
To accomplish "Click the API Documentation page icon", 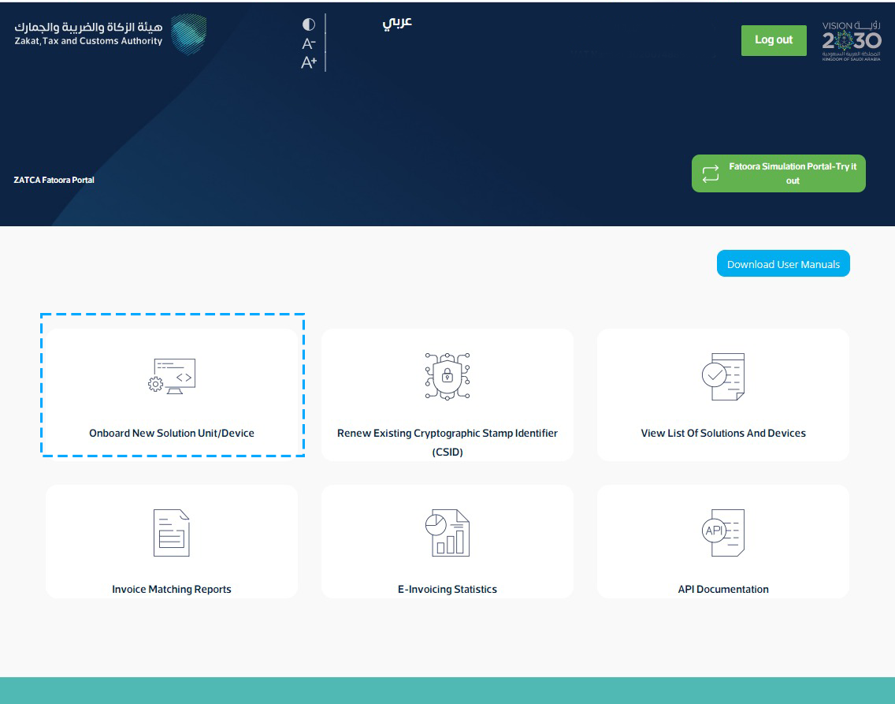I will coord(723,533).
